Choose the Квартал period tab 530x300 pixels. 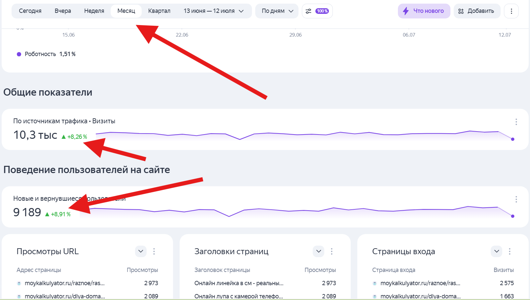point(159,11)
